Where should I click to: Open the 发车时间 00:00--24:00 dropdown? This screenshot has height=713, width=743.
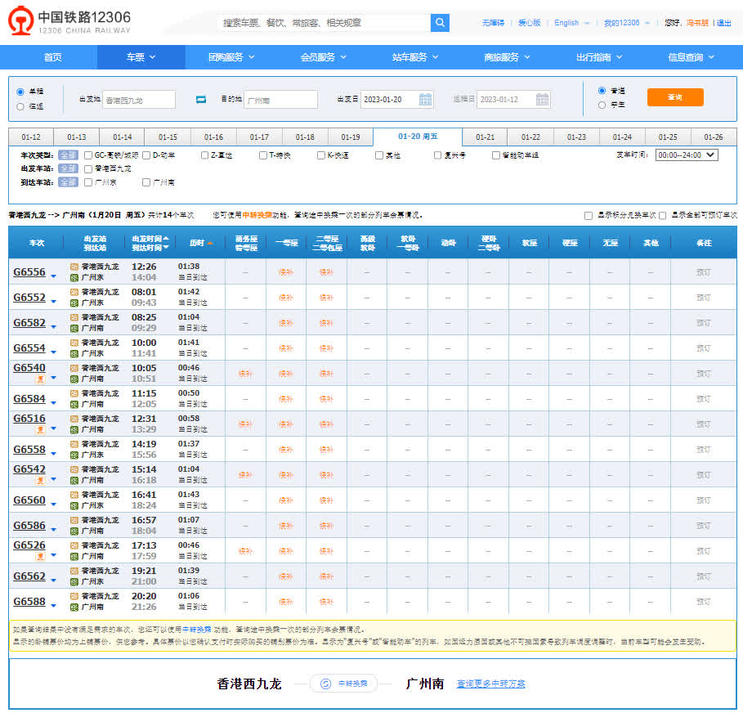(x=686, y=155)
